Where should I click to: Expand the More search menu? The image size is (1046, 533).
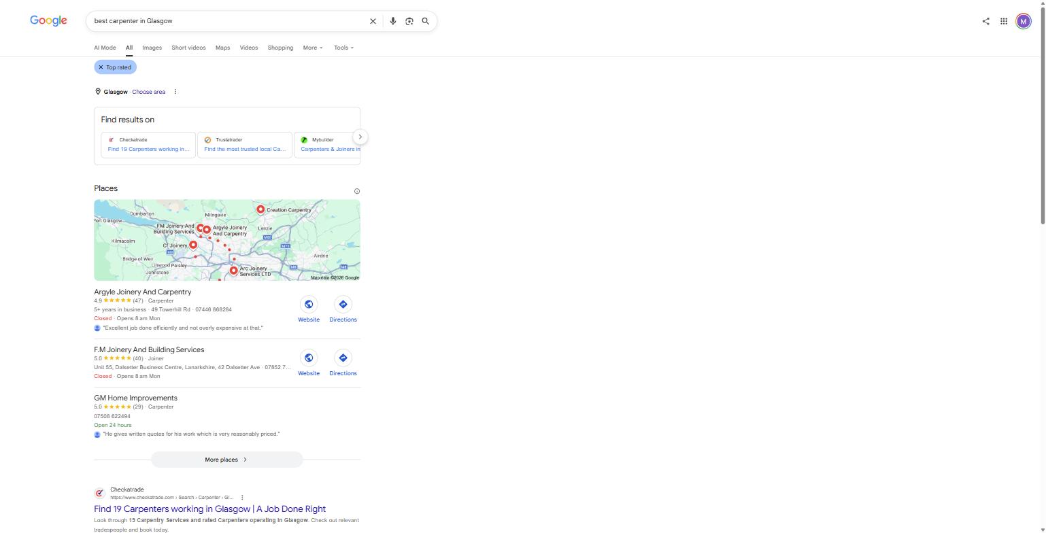click(x=313, y=48)
